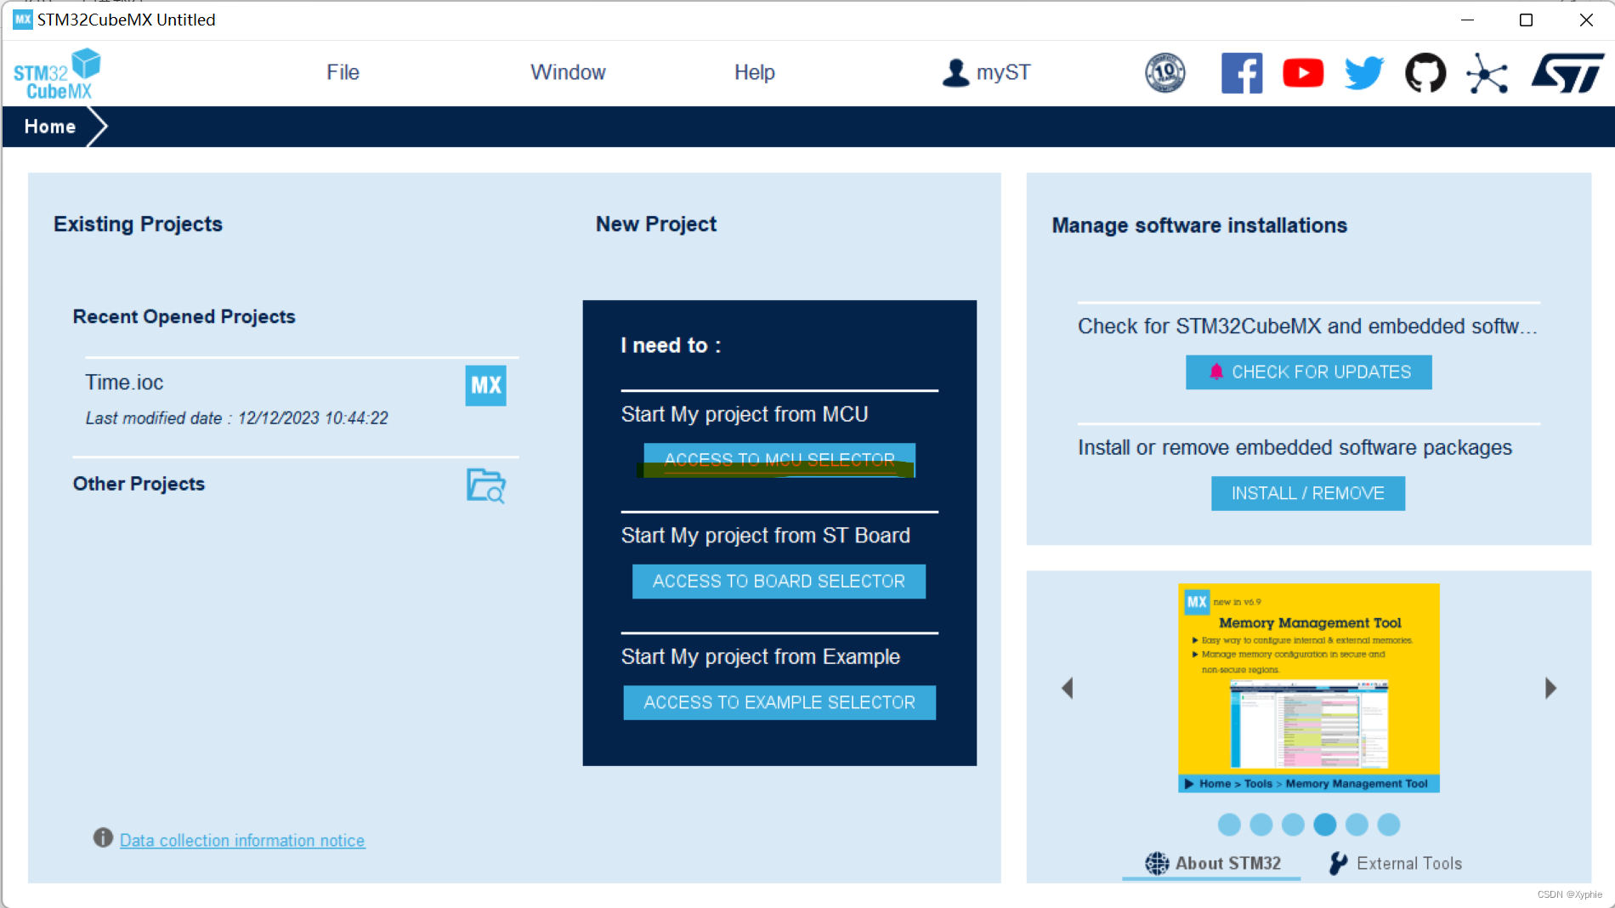
Task: Click Install / Remove button
Action: coord(1307,493)
